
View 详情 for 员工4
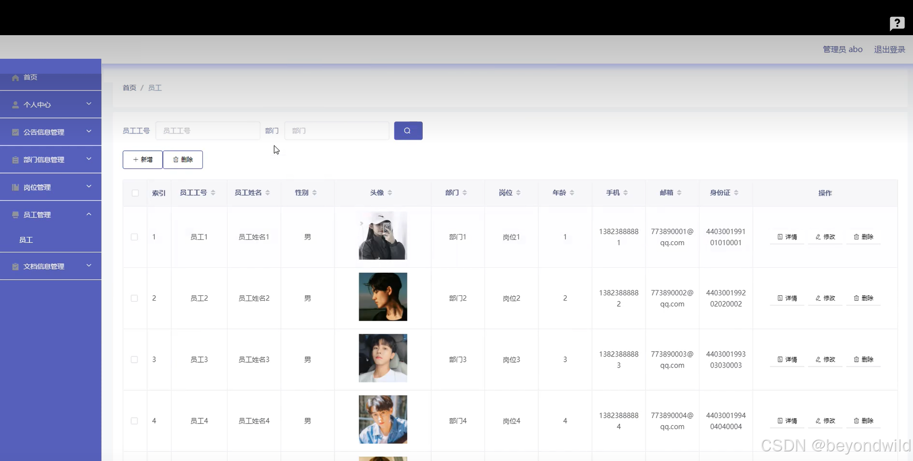[x=787, y=421]
